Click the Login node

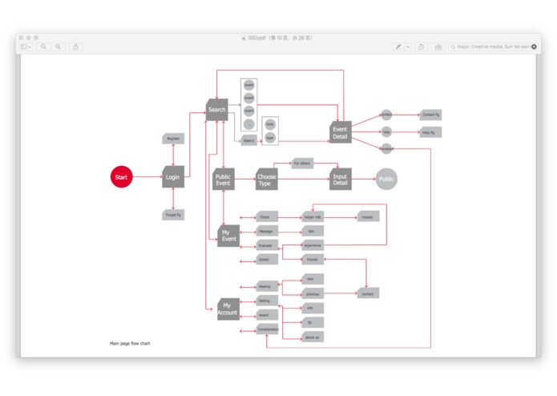point(173,176)
